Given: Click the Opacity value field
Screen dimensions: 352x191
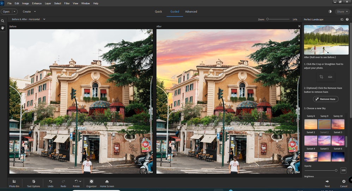Looking at the screenshot, I should coord(343,170).
